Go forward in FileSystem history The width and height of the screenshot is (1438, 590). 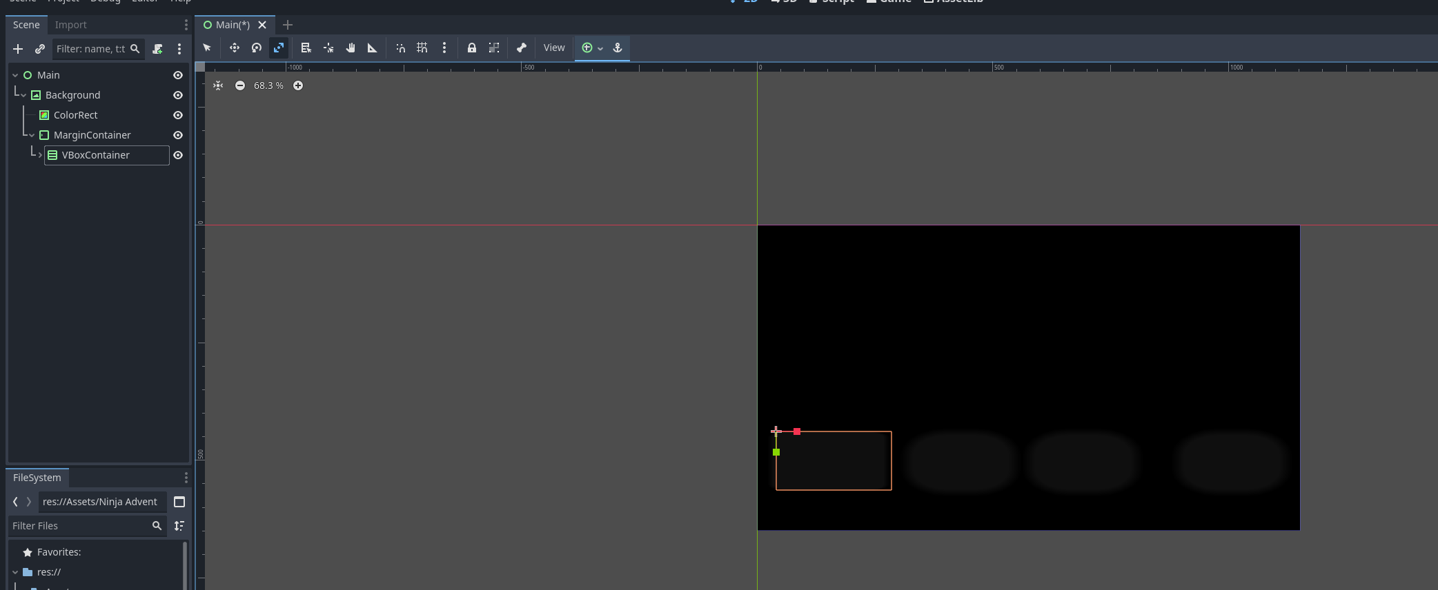point(29,502)
